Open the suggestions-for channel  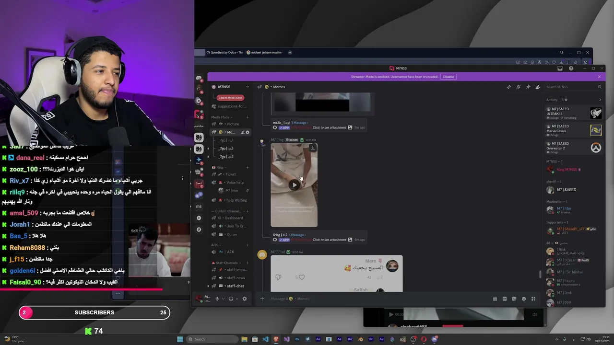(230, 106)
